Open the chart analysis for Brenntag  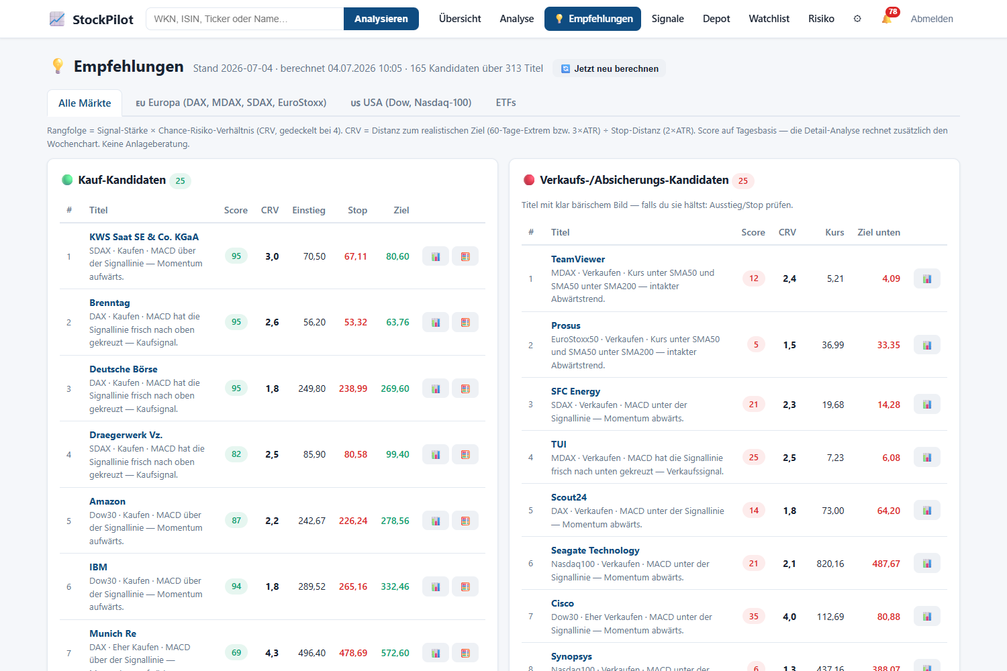[436, 322]
